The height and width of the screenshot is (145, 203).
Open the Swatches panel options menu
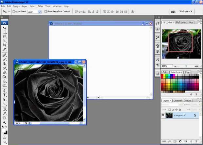point(200,72)
